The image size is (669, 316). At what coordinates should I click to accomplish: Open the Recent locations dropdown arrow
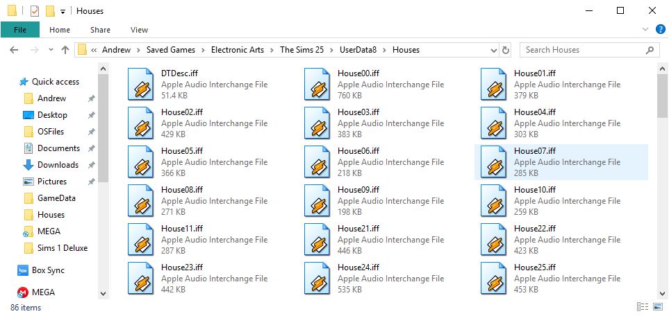tap(51, 50)
